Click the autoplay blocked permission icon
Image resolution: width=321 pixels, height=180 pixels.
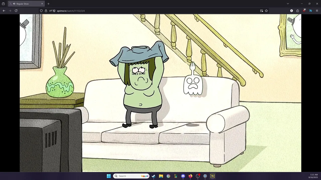(54, 11)
